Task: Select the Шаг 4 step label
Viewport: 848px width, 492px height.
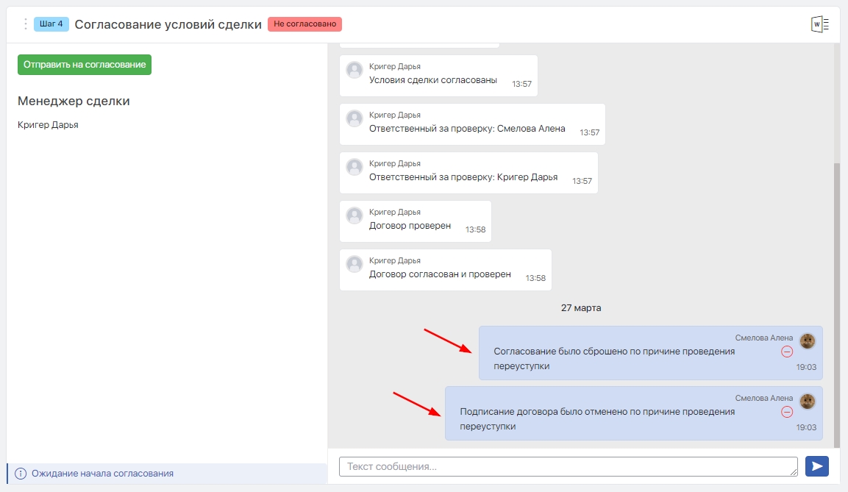Action: (51, 24)
